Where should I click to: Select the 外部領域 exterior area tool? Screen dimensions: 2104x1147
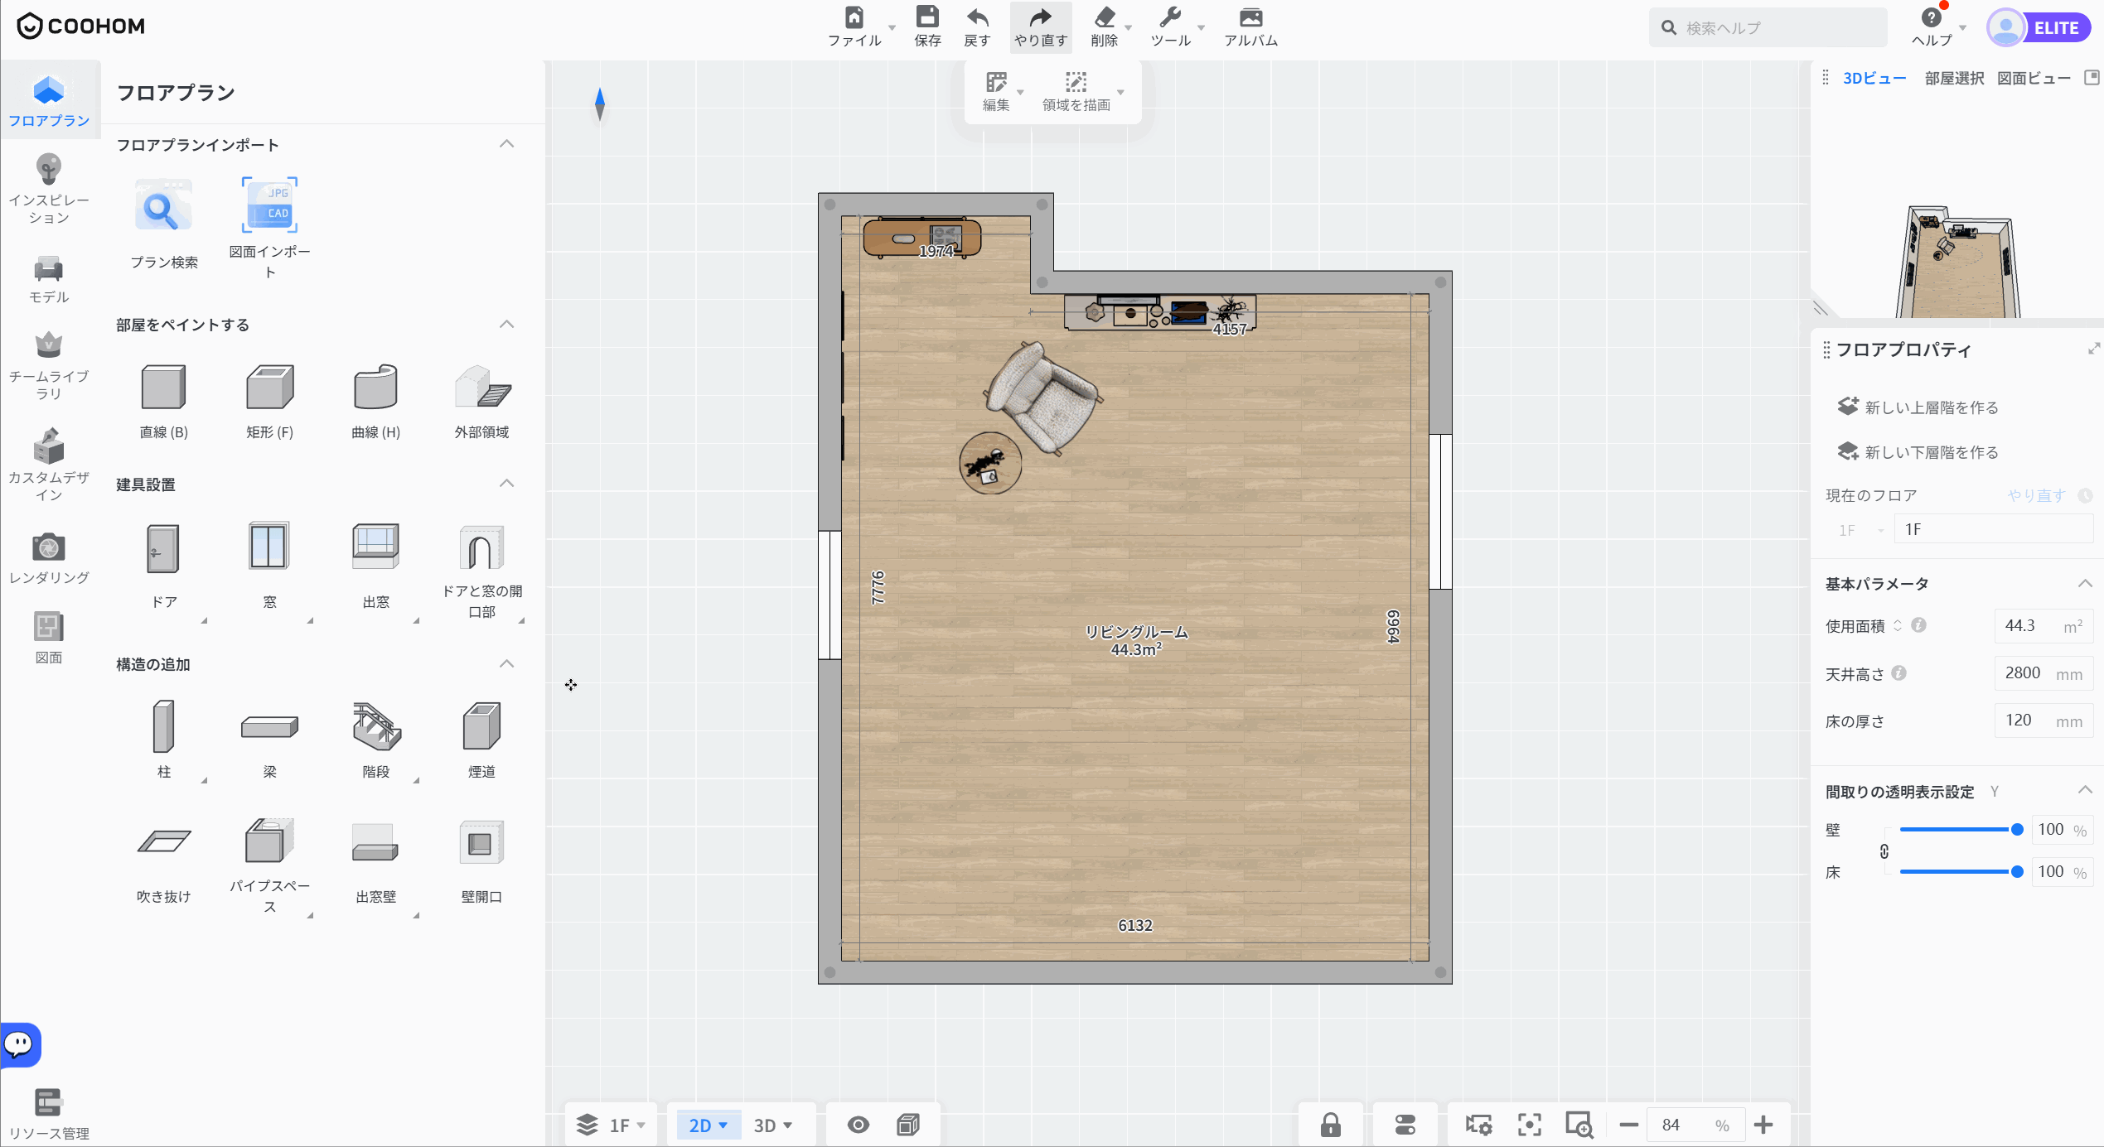click(x=481, y=387)
